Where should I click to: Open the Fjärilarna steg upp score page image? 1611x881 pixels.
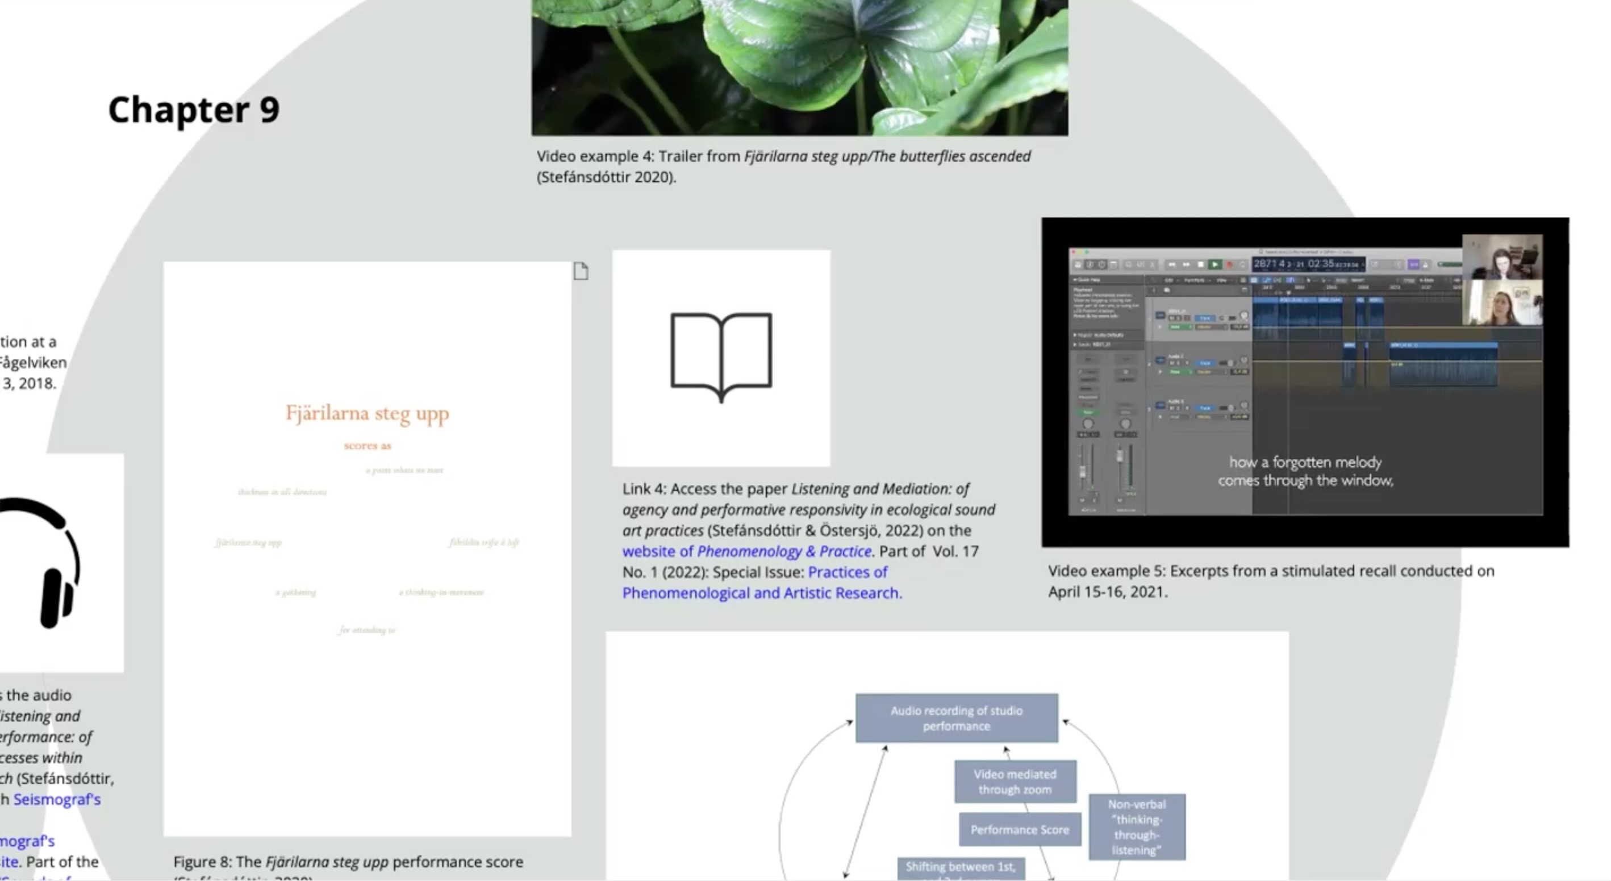click(367, 548)
